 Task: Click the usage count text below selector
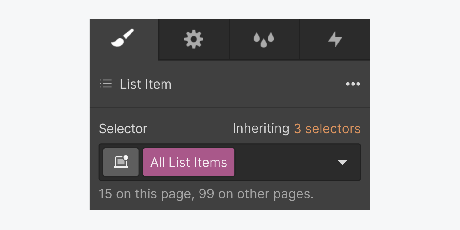(206, 194)
